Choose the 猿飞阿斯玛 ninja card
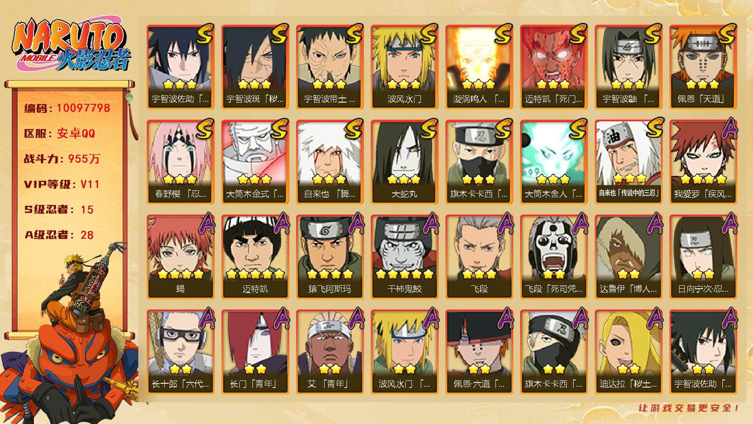This screenshot has width=753, height=424. pyautogui.click(x=330, y=257)
